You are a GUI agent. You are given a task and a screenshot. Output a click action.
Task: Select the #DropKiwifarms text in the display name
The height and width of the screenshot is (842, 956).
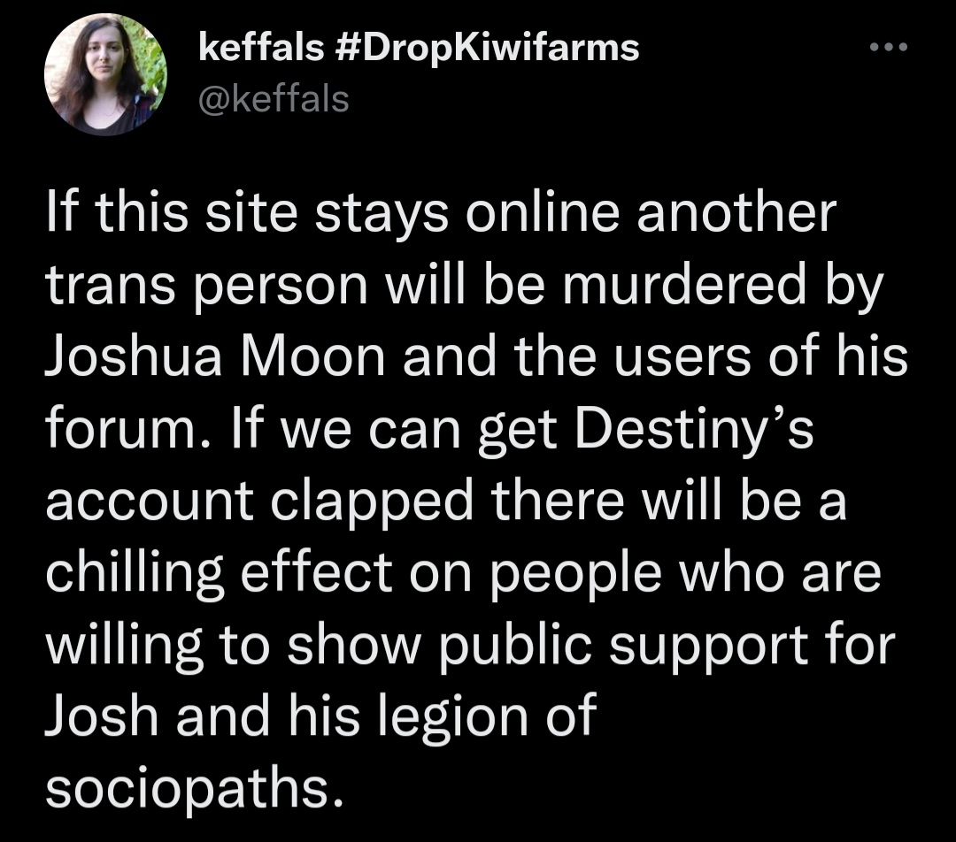click(487, 48)
